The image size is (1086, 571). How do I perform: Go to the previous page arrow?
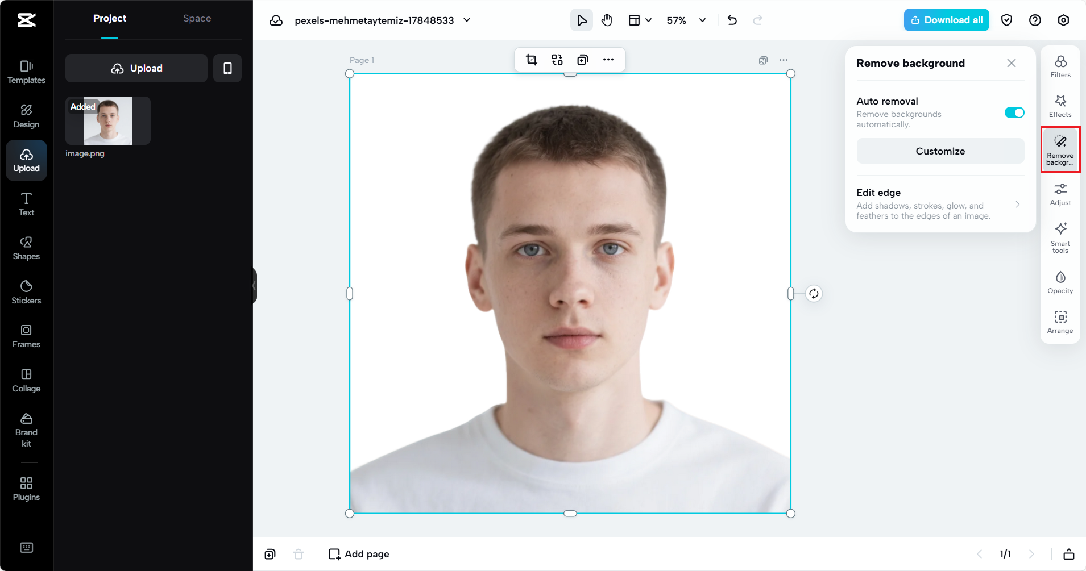[x=979, y=554]
